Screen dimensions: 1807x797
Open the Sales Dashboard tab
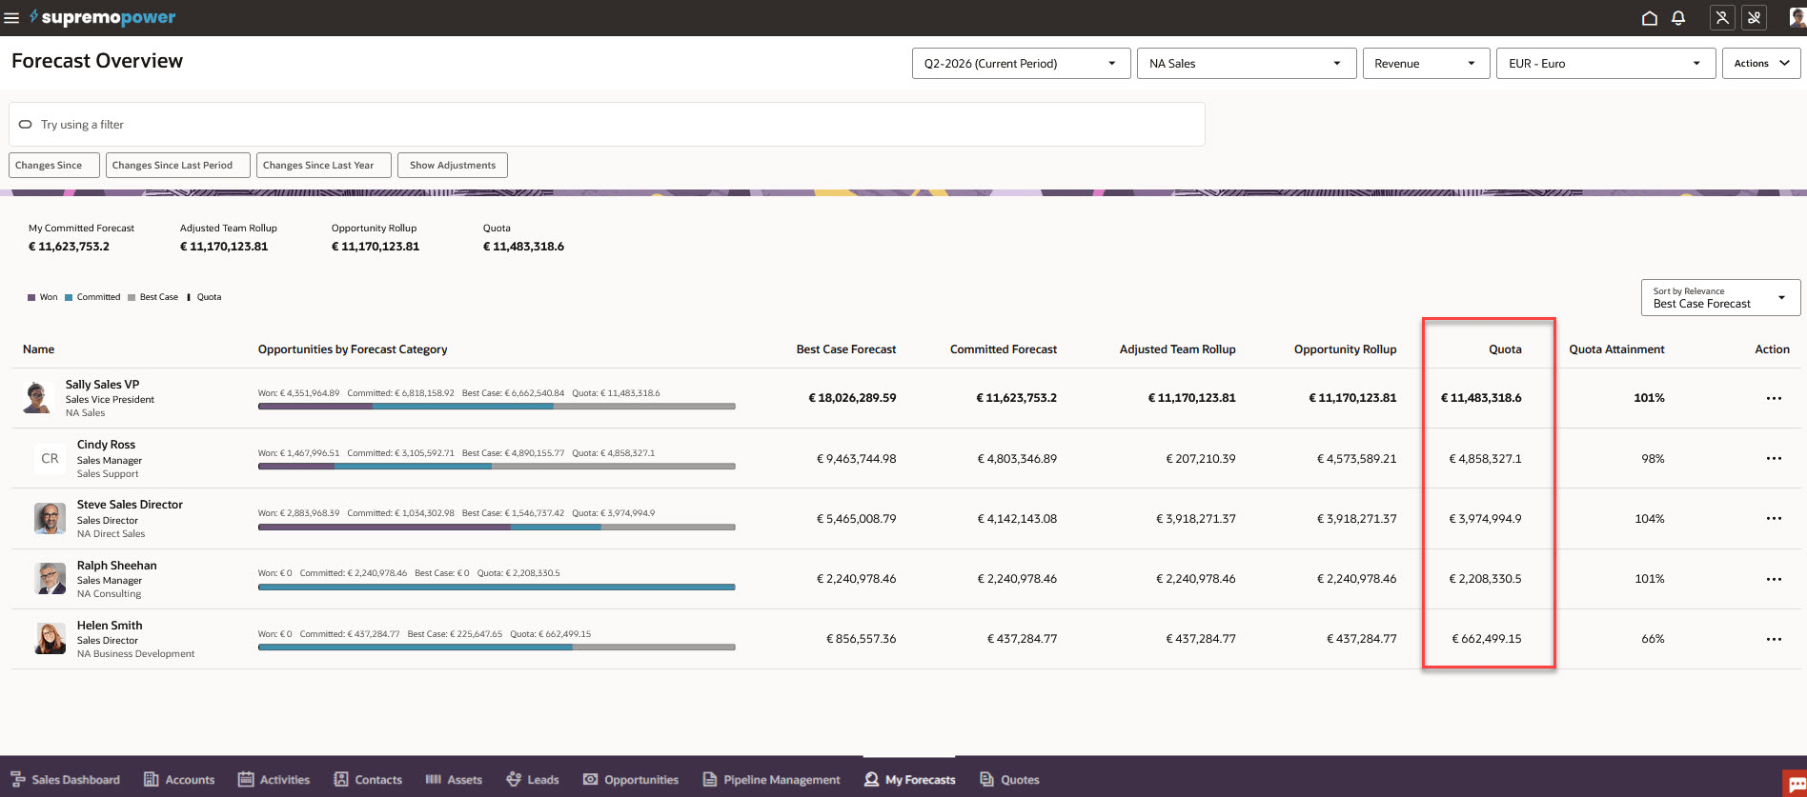pos(66,780)
